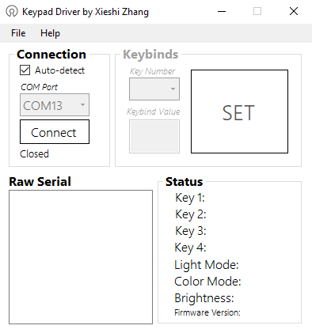Click the Connect button
The width and height of the screenshot is (312, 333).
[55, 132]
